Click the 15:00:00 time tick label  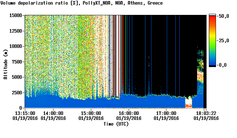coord(91,113)
